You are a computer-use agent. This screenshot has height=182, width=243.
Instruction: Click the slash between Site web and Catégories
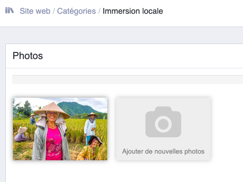54,11
